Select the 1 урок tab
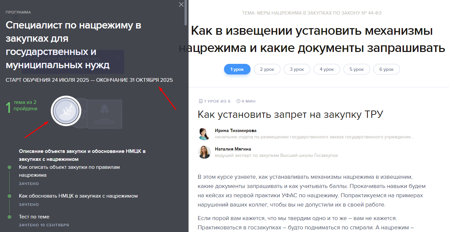Viewport: 449px width, 232px height. coord(237,69)
